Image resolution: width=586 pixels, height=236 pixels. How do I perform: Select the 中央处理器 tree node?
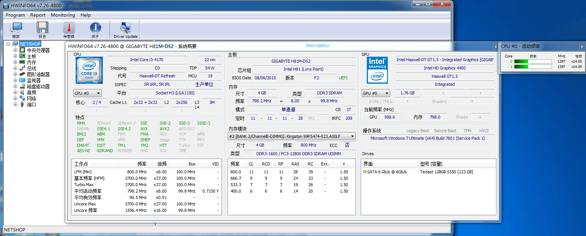(38, 50)
